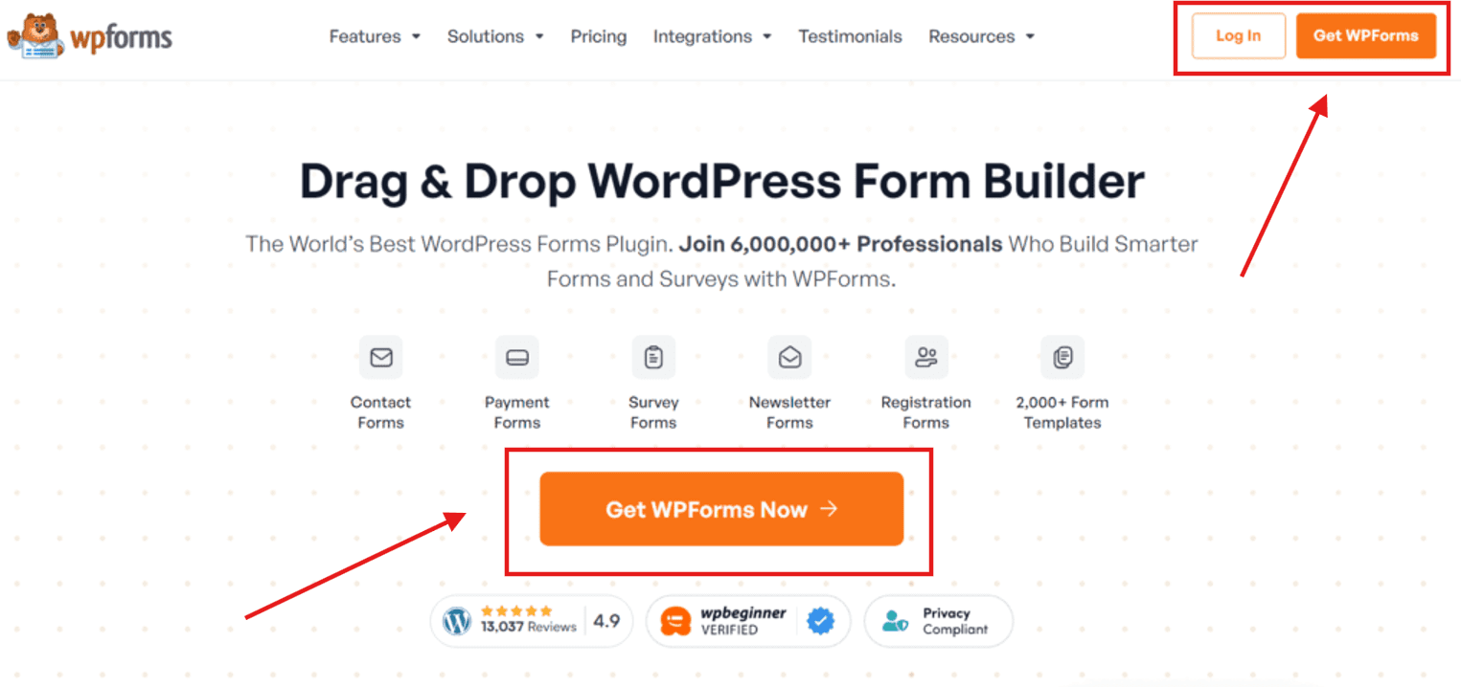The height and width of the screenshot is (687, 1461).
Task: Click the Log In button
Action: [x=1239, y=36]
